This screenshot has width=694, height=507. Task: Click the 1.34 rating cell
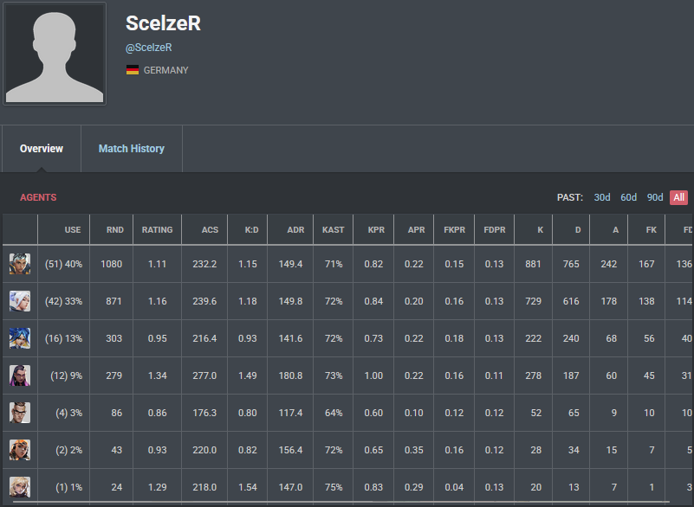[157, 375]
